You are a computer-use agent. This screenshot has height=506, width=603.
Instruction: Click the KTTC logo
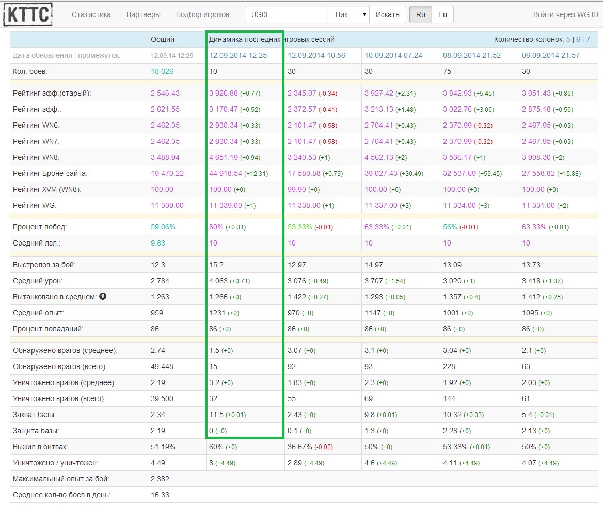pos(28,14)
